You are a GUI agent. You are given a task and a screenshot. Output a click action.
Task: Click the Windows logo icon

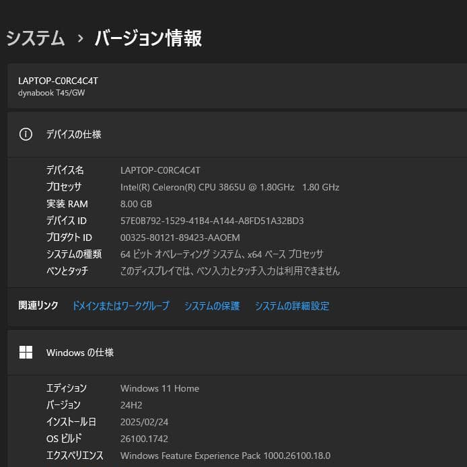coord(26,353)
